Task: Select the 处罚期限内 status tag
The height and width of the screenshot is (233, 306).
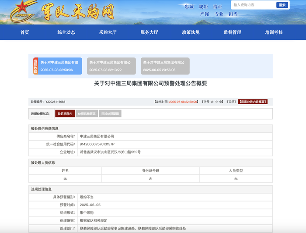Action: [65, 113]
